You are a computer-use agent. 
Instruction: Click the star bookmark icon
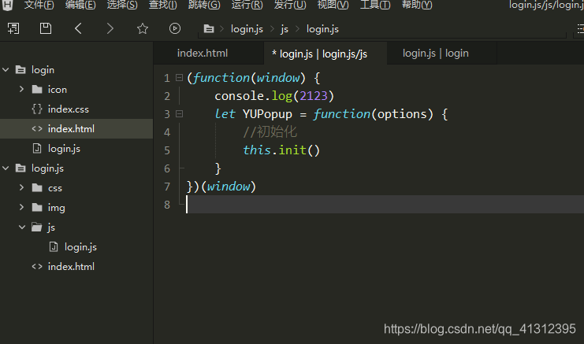coord(143,28)
